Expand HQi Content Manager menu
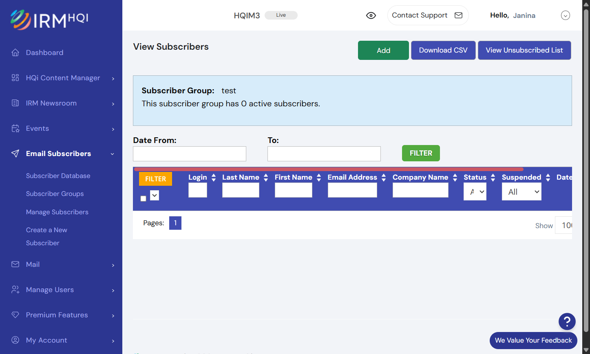590x354 pixels. pyautogui.click(x=113, y=78)
